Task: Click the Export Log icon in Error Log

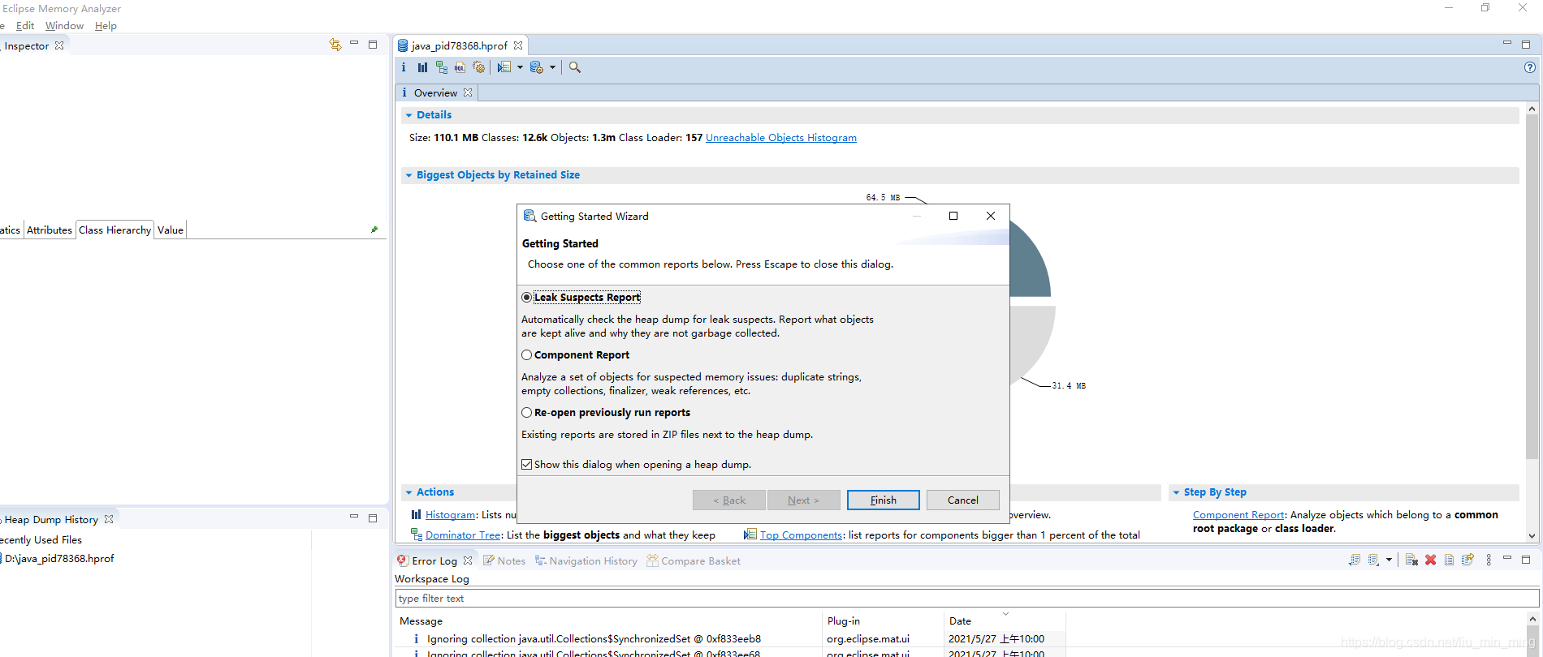Action: click(1354, 560)
